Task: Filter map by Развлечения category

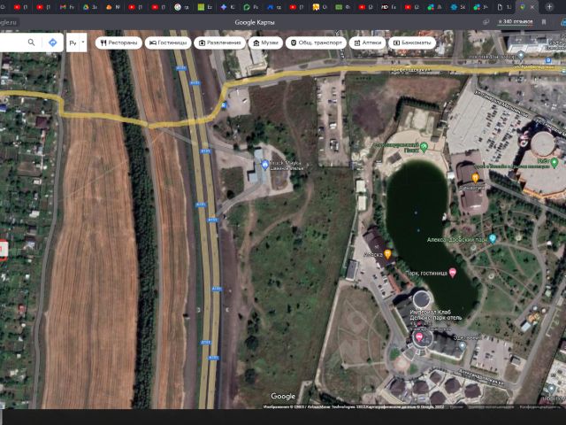Action: (x=219, y=42)
